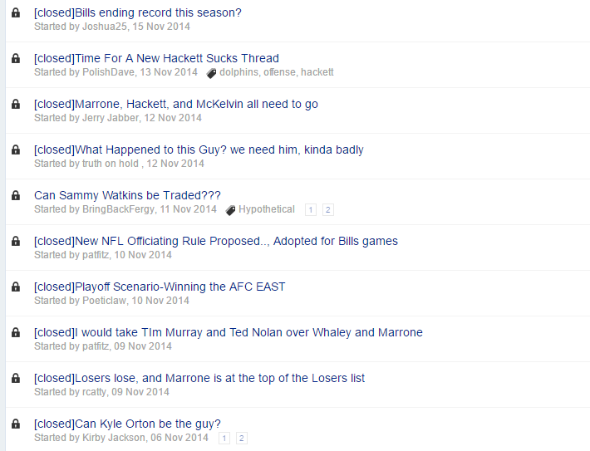This screenshot has height=451, width=590.
Task: Select the 'hackett' tag
Action: [317, 72]
